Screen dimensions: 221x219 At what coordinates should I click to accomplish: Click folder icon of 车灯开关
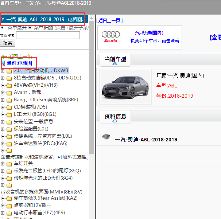click(x=9, y=164)
